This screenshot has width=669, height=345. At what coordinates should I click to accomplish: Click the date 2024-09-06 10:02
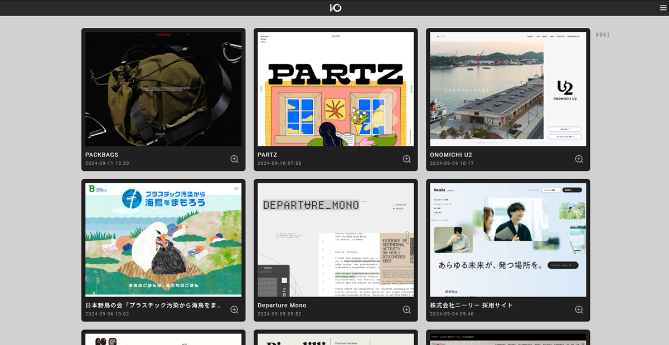tap(107, 314)
